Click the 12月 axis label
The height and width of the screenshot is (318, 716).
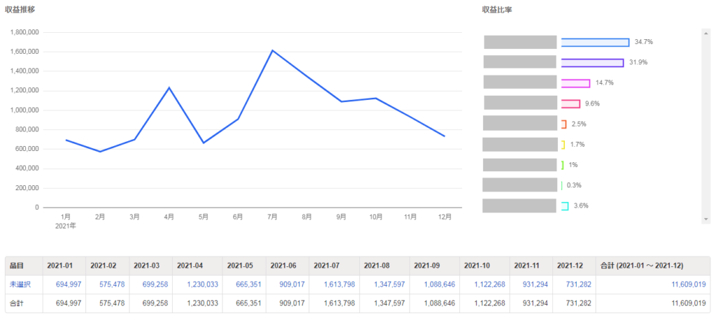[445, 217]
